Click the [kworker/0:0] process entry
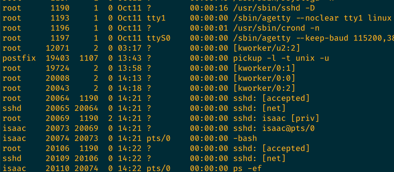This screenshot has height=172, width=394. point(264,79)
